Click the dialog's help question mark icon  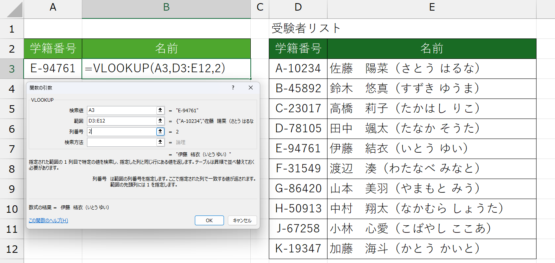pyautogui.click(x=233, y=88)
